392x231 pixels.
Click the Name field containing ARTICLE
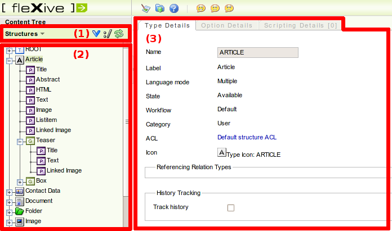click(x=258, y=52)
